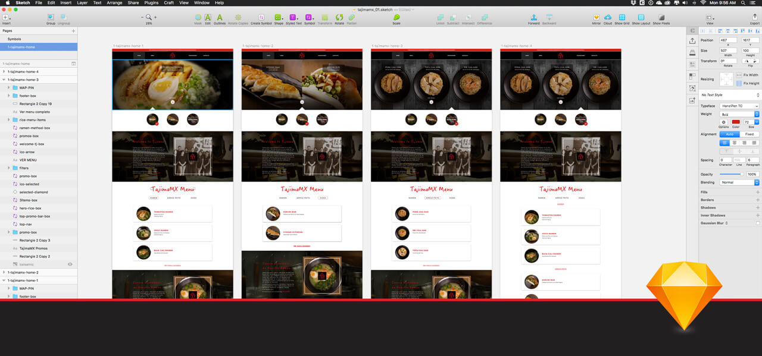Expand the 1-tajimamx-home-4 artboard

pos(4,71)
